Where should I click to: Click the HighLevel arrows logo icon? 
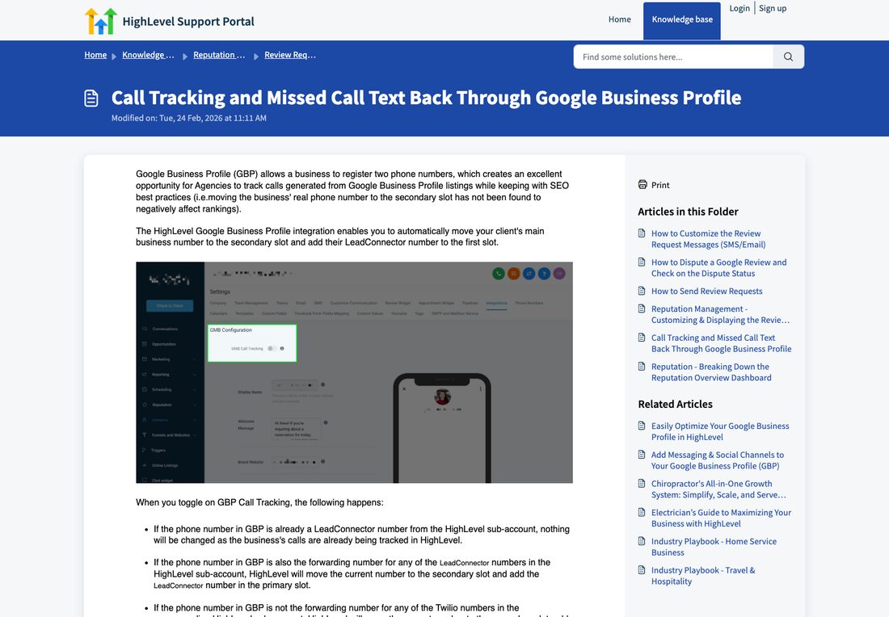(x=100, y=21)
